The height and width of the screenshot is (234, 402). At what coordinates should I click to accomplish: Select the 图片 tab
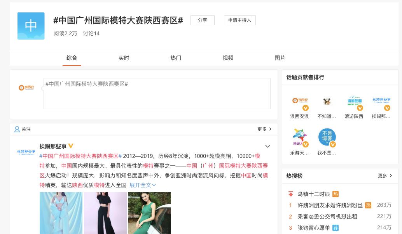pos(280,58)
